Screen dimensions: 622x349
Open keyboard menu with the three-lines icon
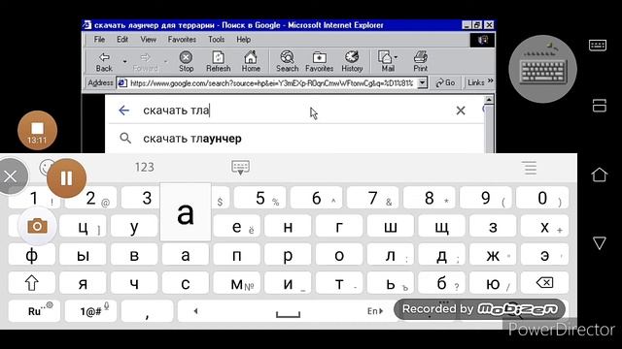[x=530, y=168]
